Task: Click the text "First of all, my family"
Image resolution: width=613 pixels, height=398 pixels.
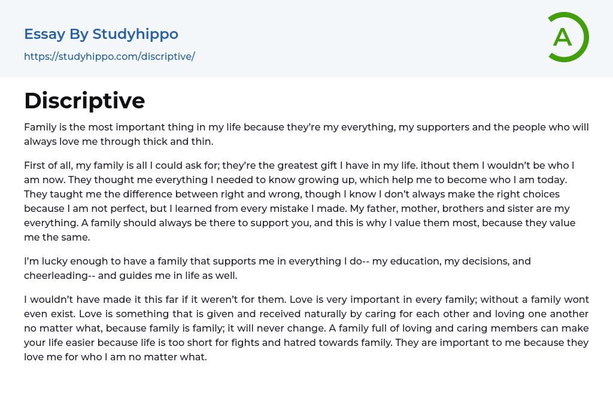Action: point(75,165)
